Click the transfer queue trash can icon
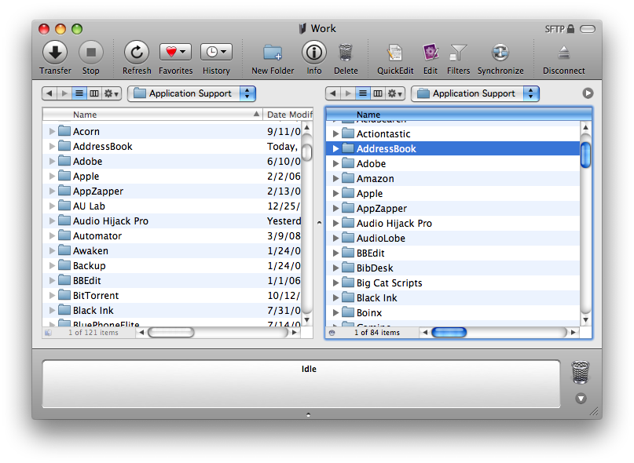Screen dimensions: 634x463 tap(581, 372)
